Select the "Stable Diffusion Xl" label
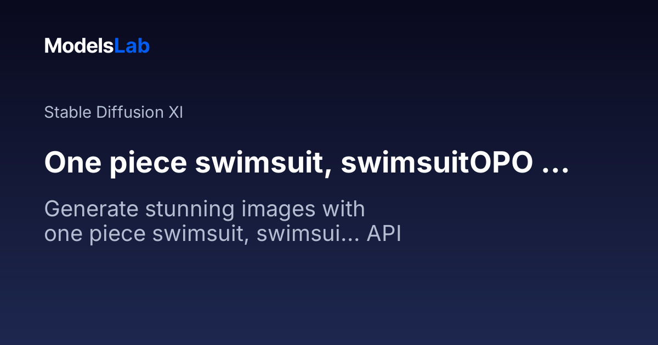The image size is (658, 345). click(114, 112)
